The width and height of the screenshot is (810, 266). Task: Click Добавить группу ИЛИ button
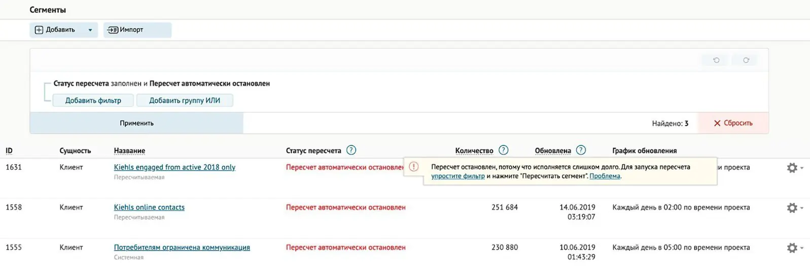click(x=185, y=100)
